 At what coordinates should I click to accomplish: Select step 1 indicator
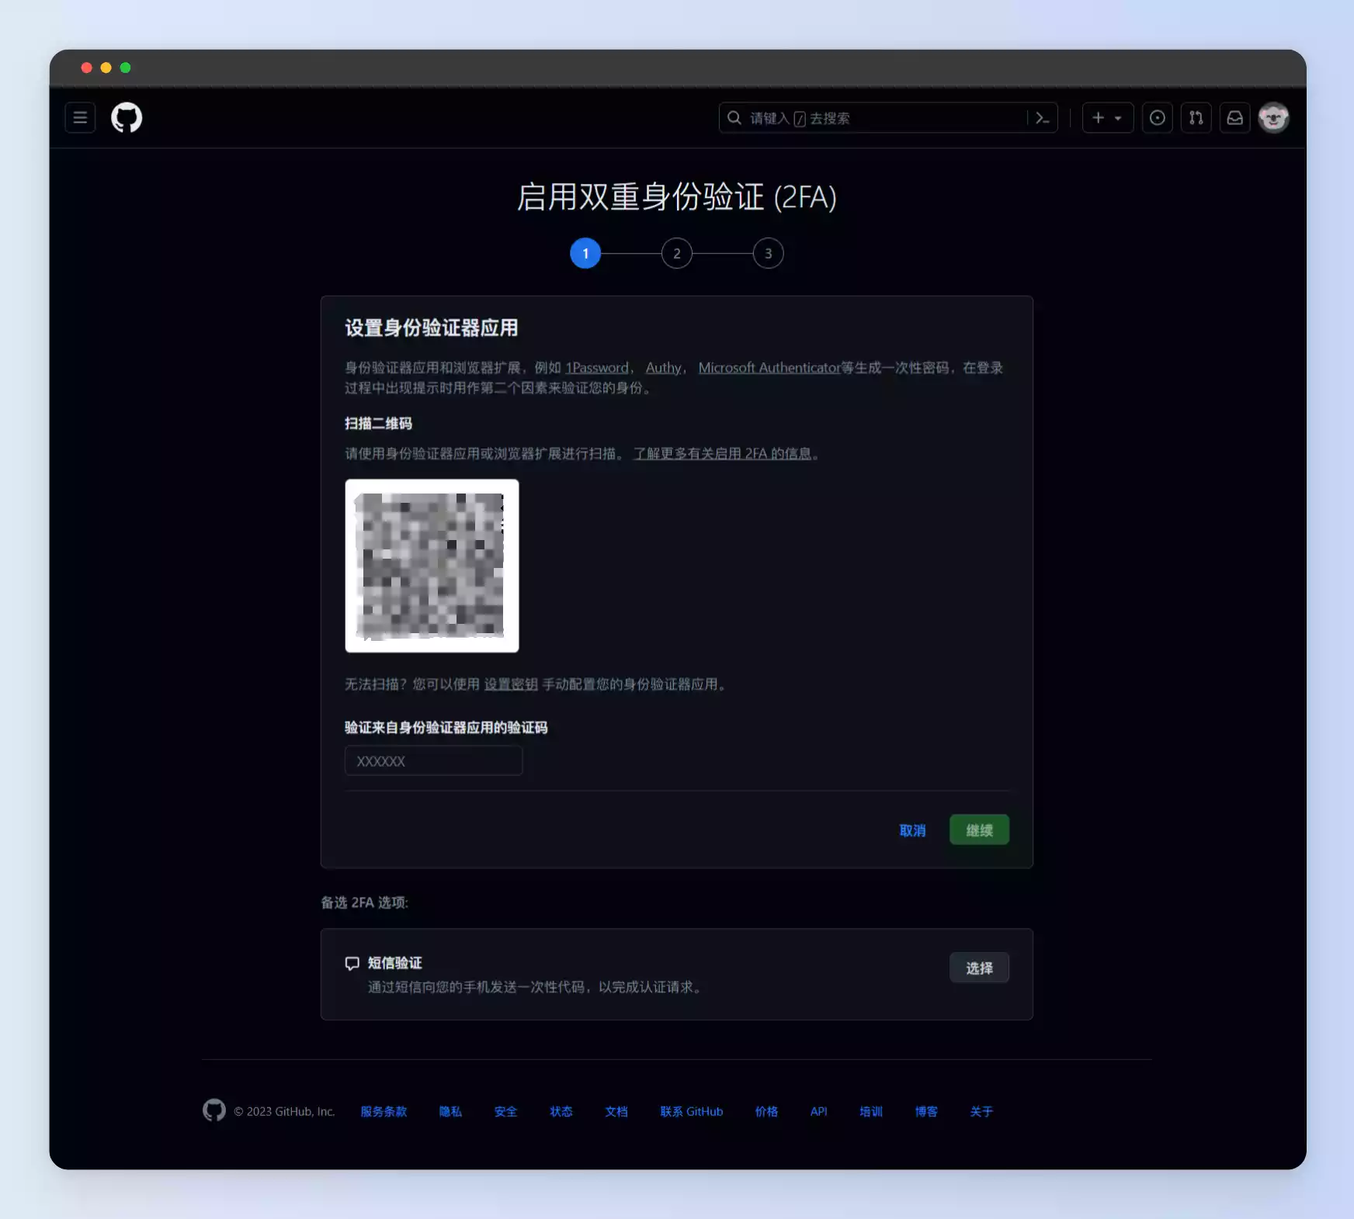click(585, 253)
